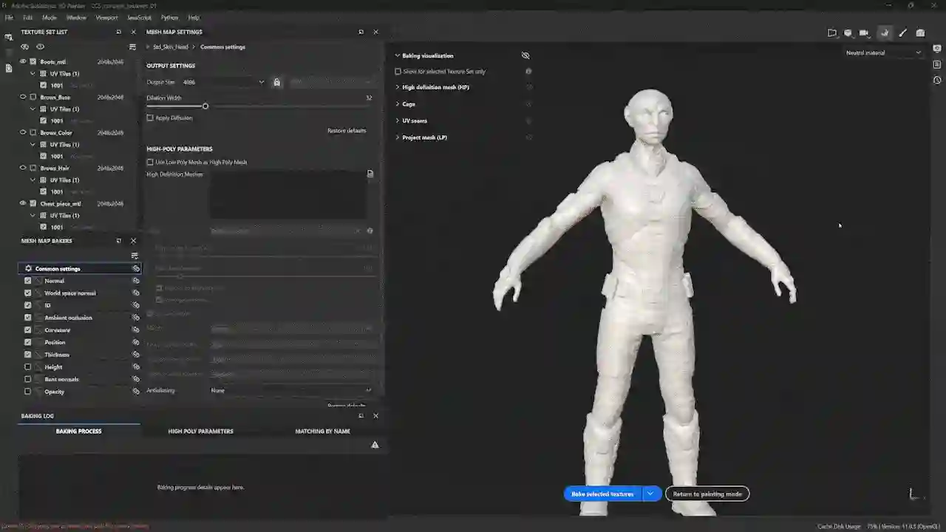Open the Neutral material dropdown
The image size is (946, 532).
click(884, 52)
